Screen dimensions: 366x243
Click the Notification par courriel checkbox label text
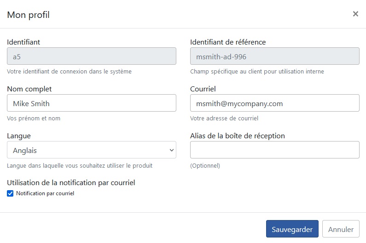click(45, 193)
